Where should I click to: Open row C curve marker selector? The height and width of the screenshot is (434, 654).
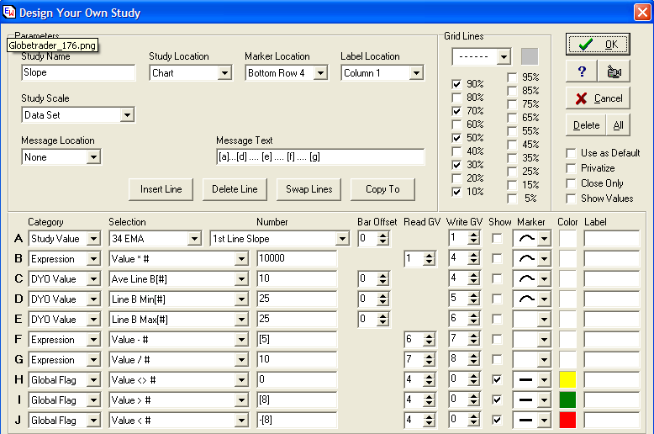[x=544, y=279]
